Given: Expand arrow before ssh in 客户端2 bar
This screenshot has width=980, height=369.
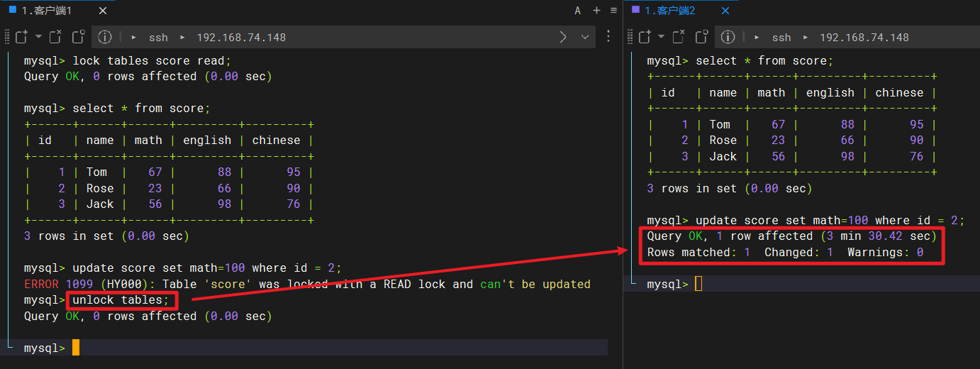Looking at the screenshot, I should [x=757, y=38].
